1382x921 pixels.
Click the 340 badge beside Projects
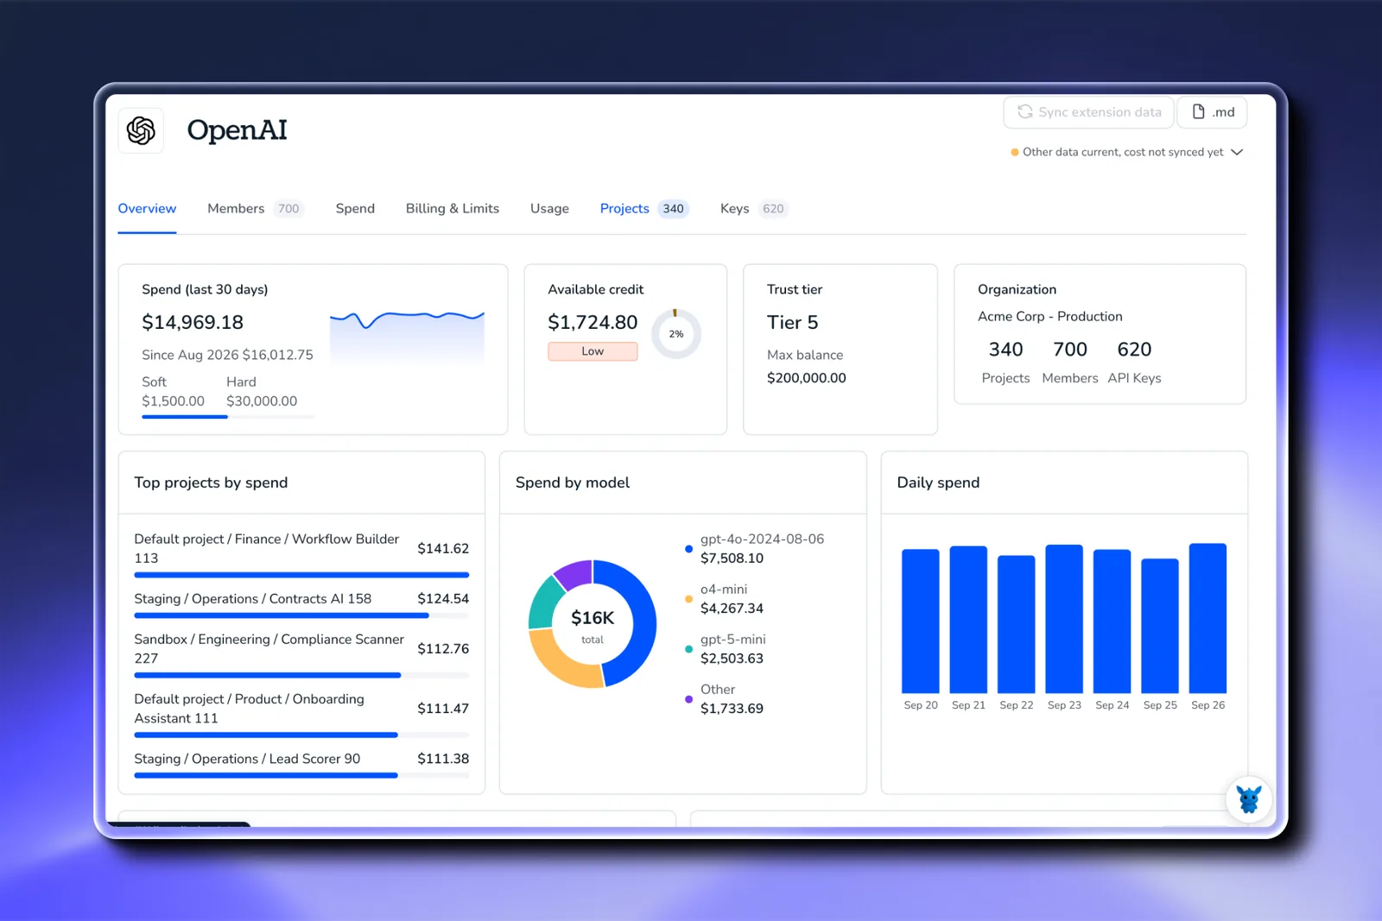[x=674, y=209]
